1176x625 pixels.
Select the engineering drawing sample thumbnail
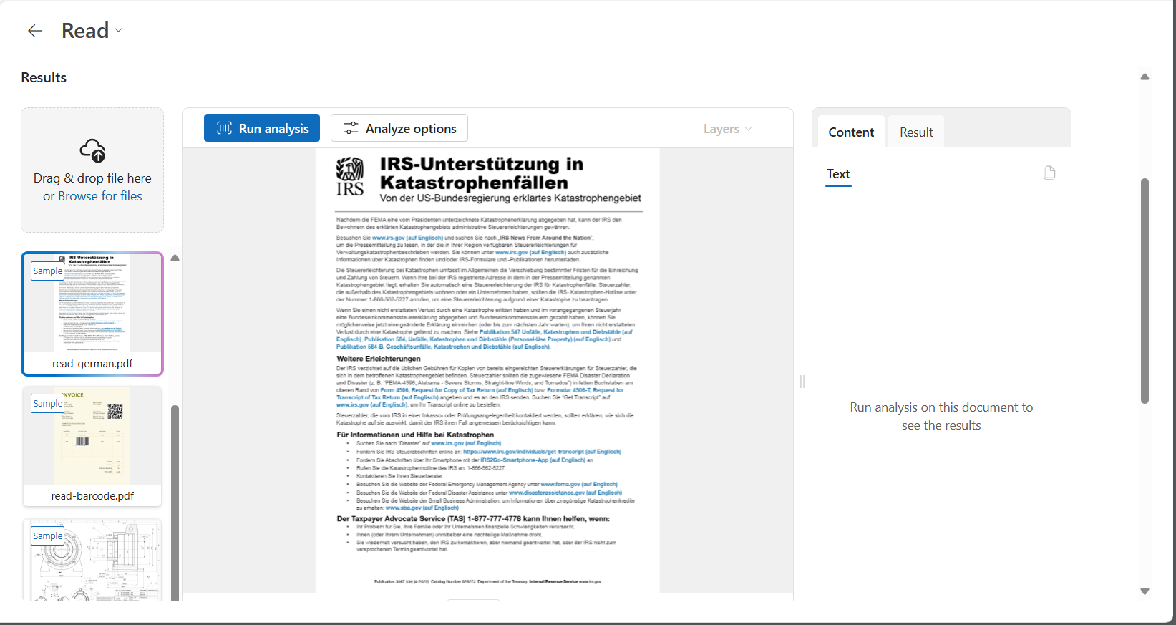tap(92, 560)
